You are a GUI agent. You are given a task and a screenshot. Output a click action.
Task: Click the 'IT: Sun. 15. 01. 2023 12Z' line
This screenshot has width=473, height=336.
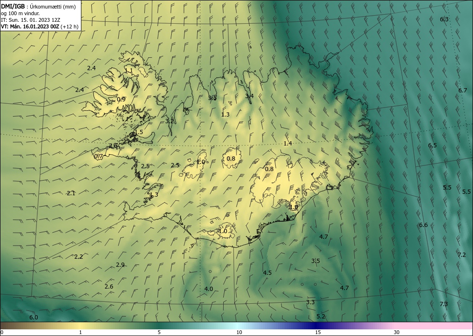30,20
